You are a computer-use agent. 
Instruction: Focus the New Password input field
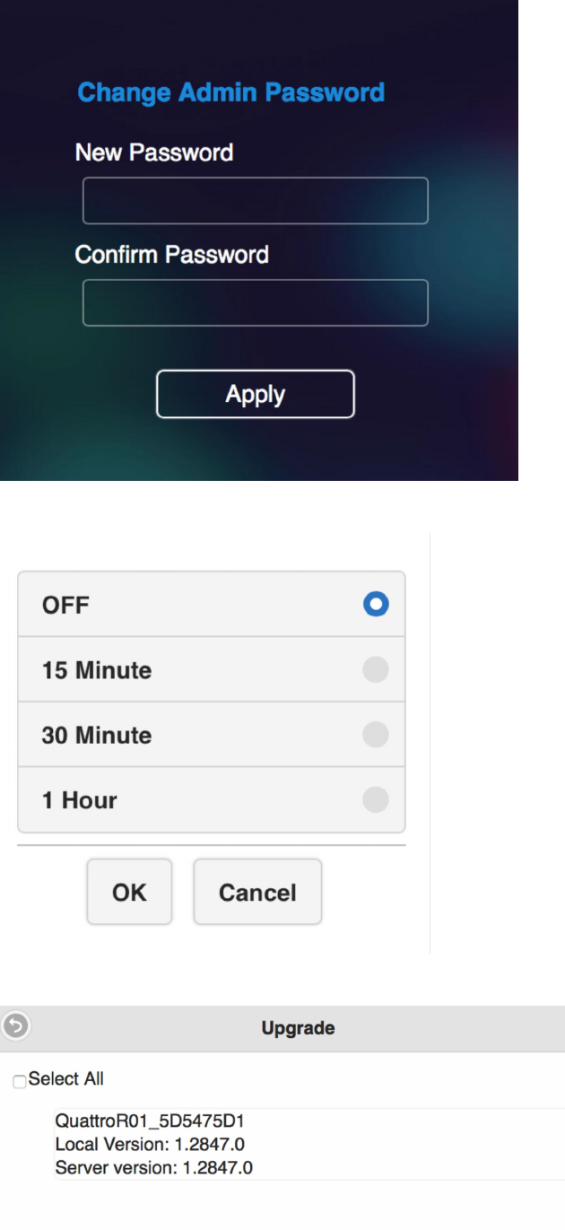(256, 200)
